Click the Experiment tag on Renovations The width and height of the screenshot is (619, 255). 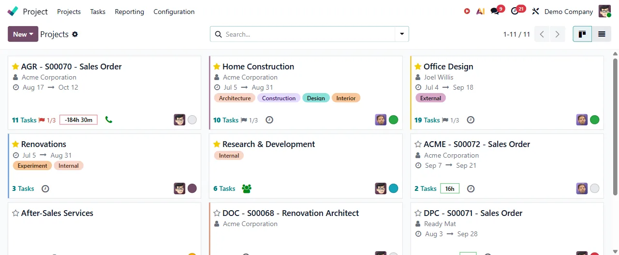[32, 165]
